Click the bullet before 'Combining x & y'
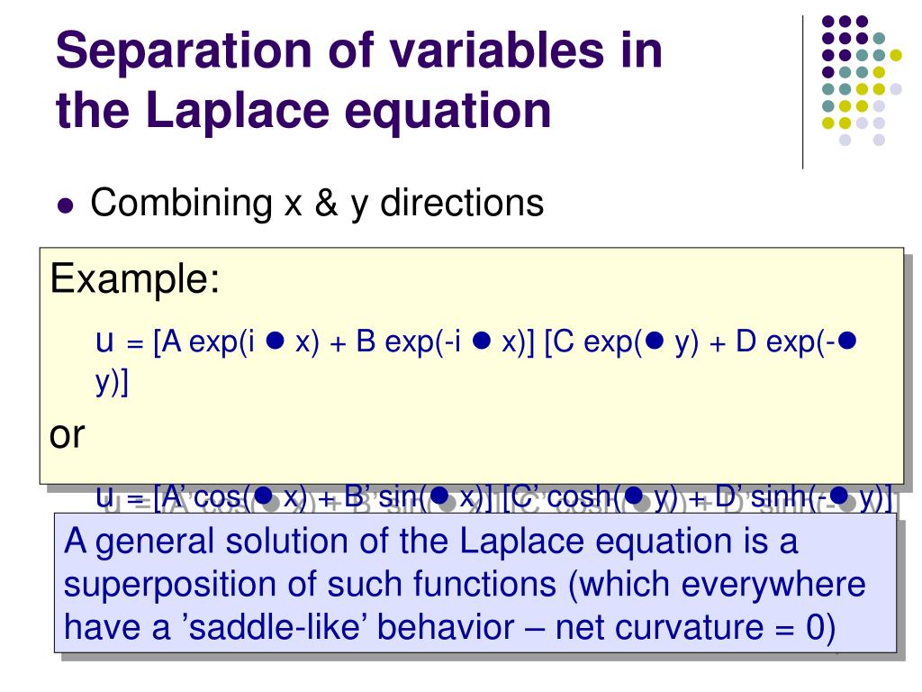This screenshot has height=692, width=922. tap(66, 206)
